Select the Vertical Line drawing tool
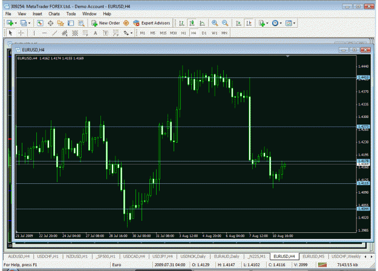The image size is (378, 271). [34, 33]
